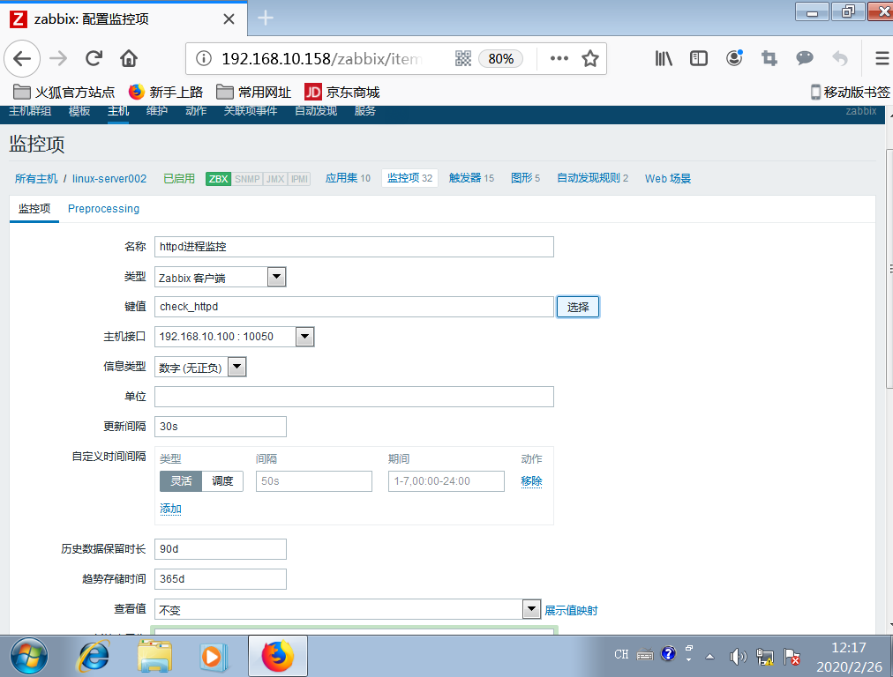
Task: Select the 灵活 interval type toggle
Action: pyautogui.click(x=181, y=481)
